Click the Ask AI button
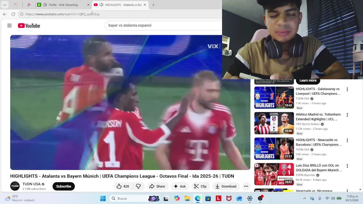The width and height of the screenshot is (363, 204). tap(180, 186)
